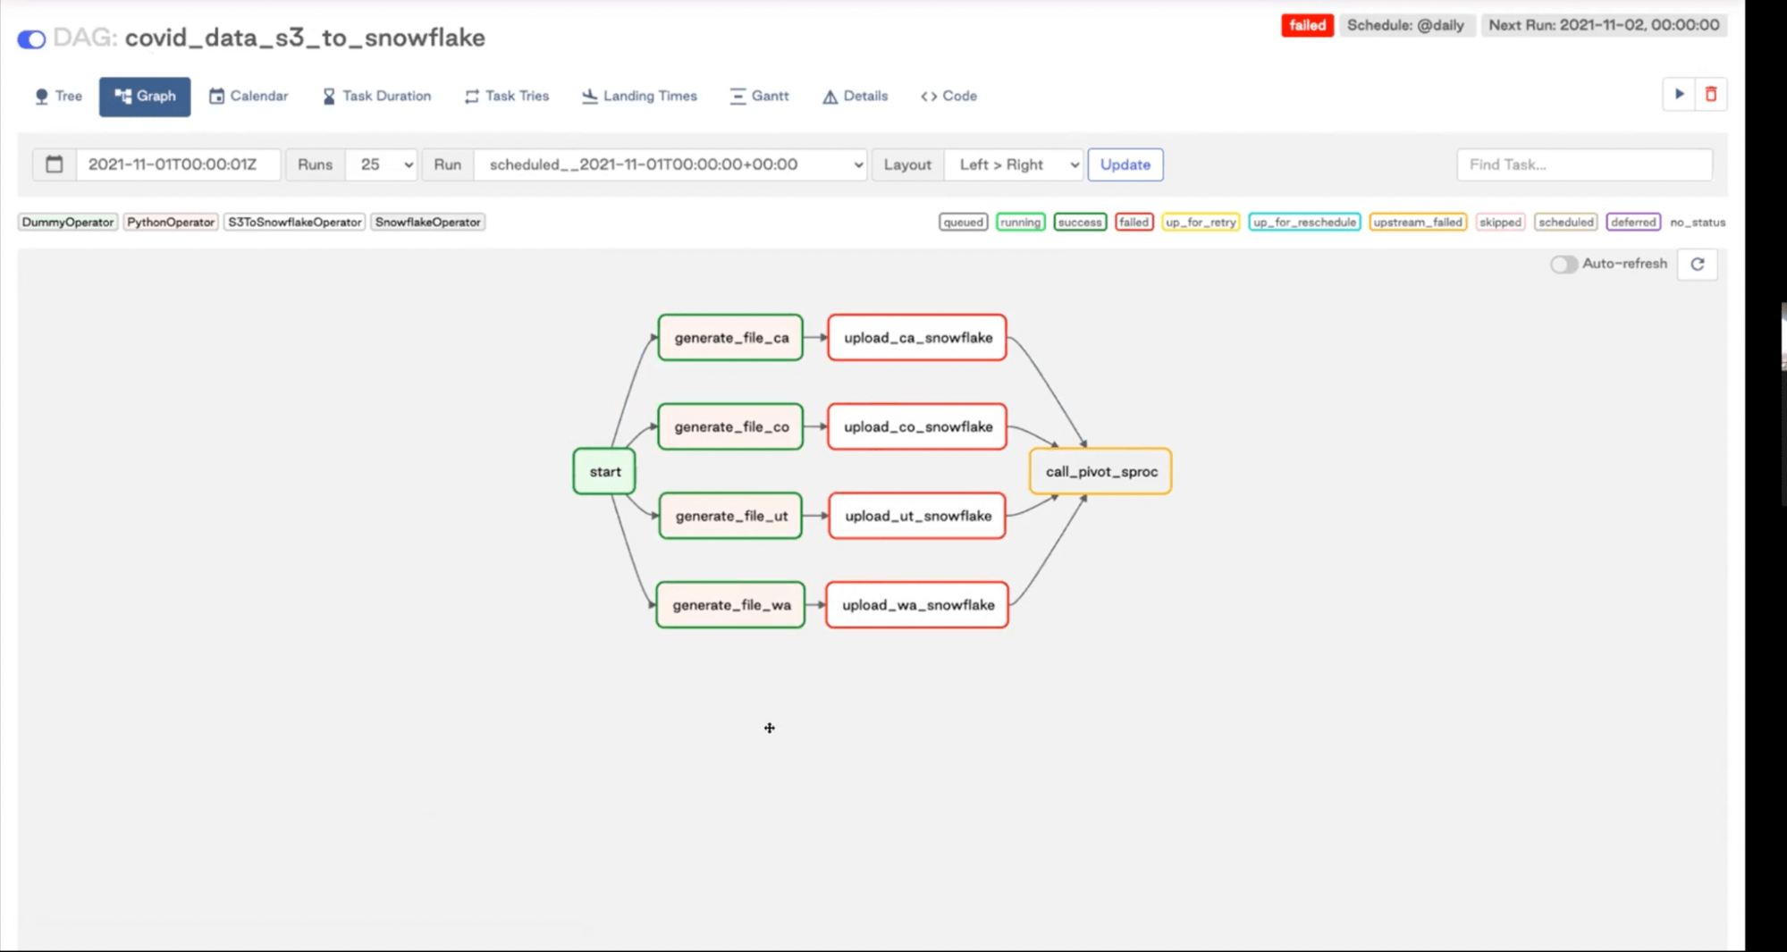1787x952 pixels.
Task: Click the trigger DAG play icon
Action: (x=1679, y=94)
